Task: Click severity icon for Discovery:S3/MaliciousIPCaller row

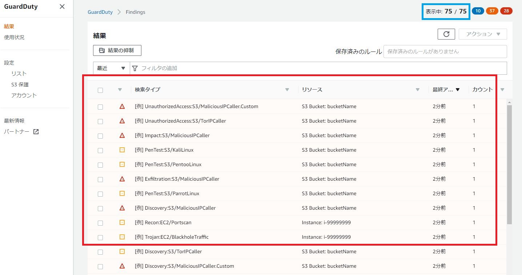Action: click(x=122, y=208)
